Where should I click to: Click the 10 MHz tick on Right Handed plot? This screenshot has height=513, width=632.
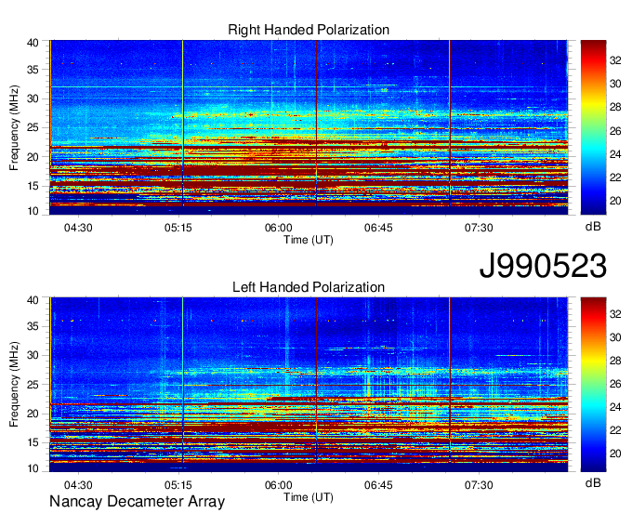click(x=33, y=211)
